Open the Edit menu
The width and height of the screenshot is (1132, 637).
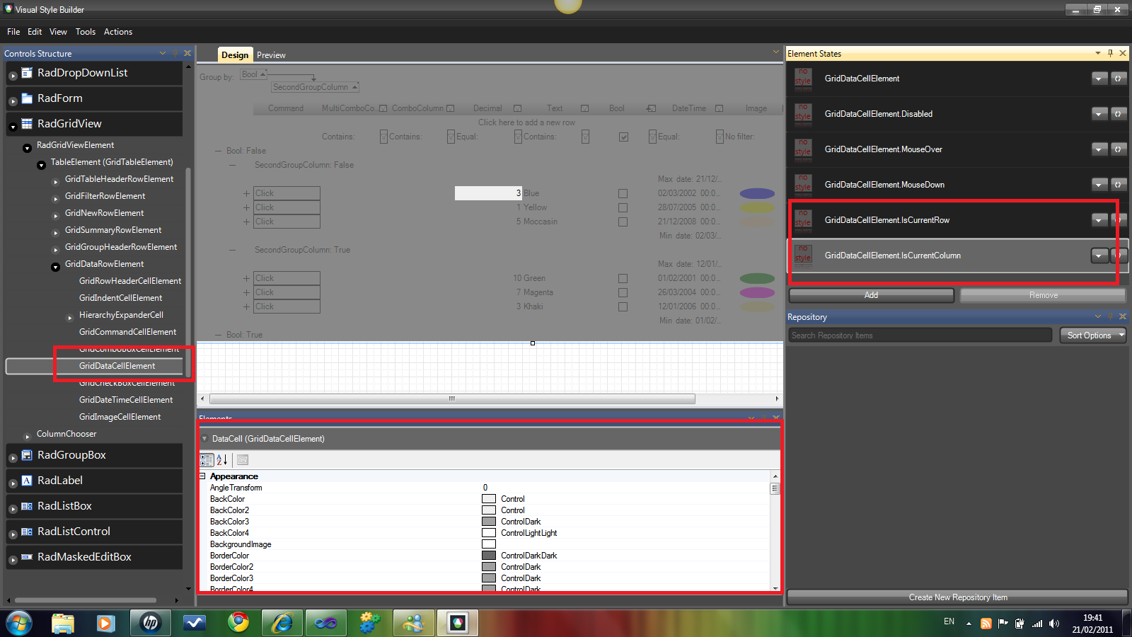(x=35, y=32)
